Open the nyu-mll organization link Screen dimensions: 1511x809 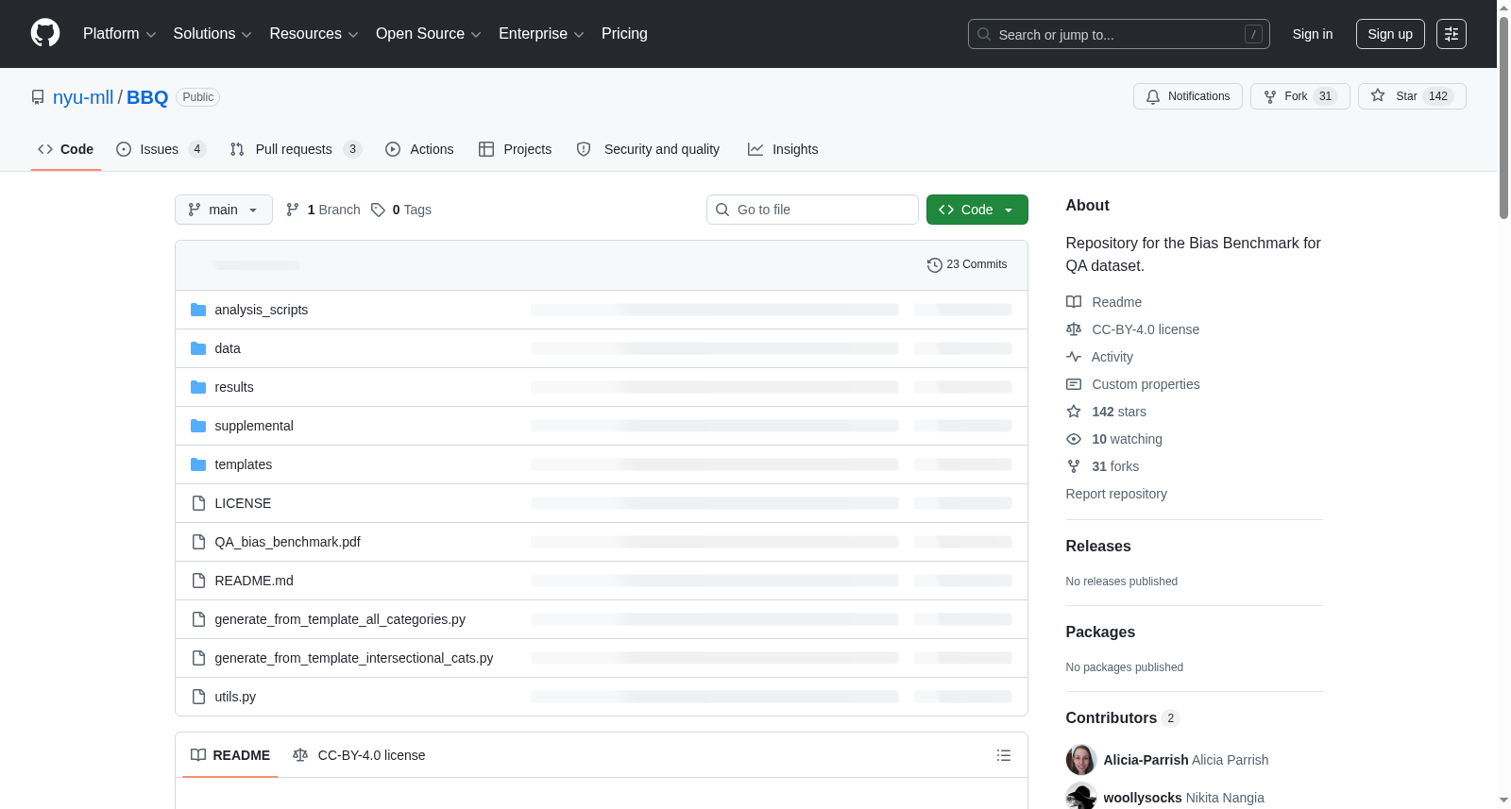[83, 97]
